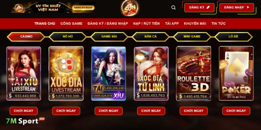Viewport: 261px width, 130px height.
Task: Switch to the Nổ Hũ category tab
Action: click(68, 37)
